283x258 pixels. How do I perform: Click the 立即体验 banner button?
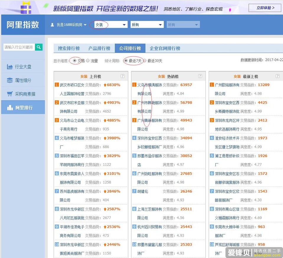(x=265, y=8)
